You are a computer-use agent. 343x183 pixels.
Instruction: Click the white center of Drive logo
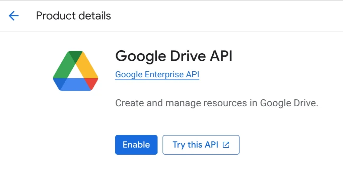[x=75, y=72]
